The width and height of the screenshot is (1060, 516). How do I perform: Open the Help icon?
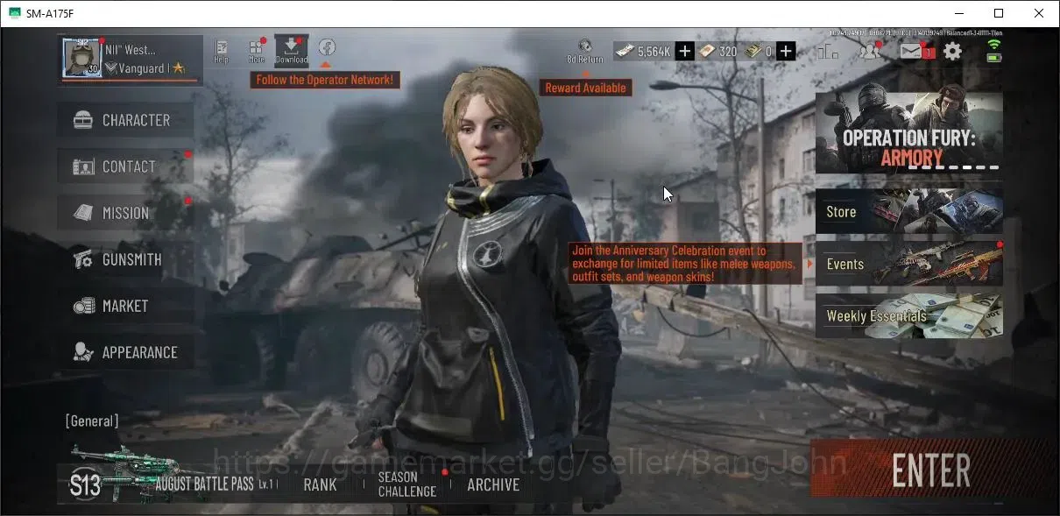pos(222,51)
